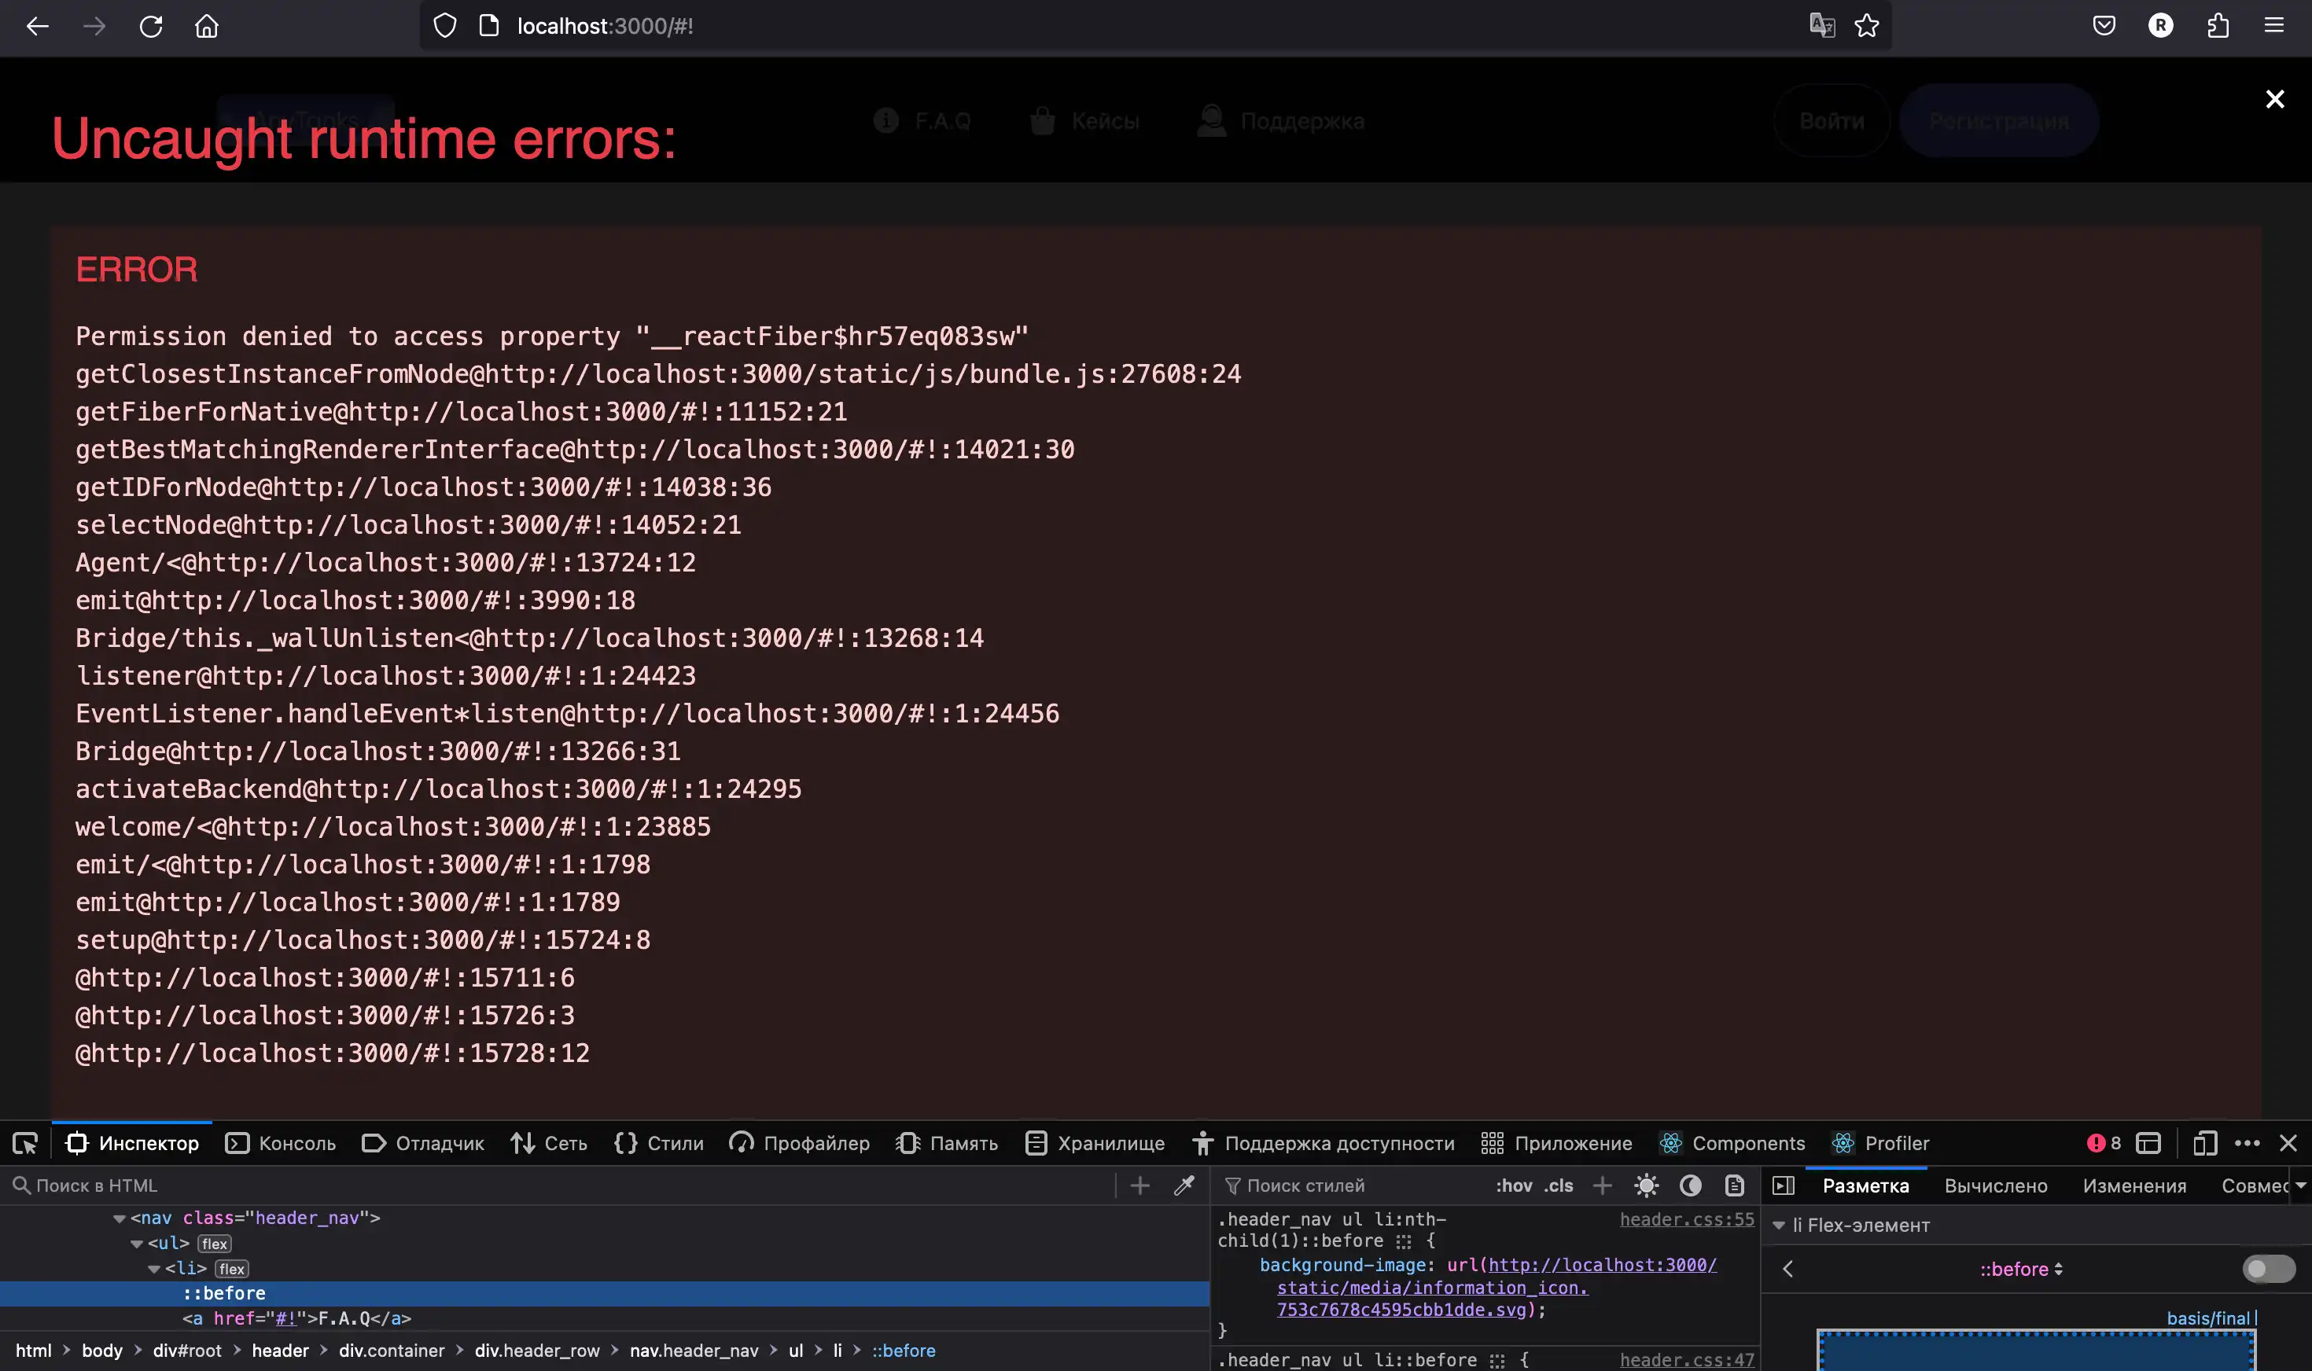Toggle light color scheme simulation
Viewport: 2312px width, 1371px height.
coord(1646,1185)
